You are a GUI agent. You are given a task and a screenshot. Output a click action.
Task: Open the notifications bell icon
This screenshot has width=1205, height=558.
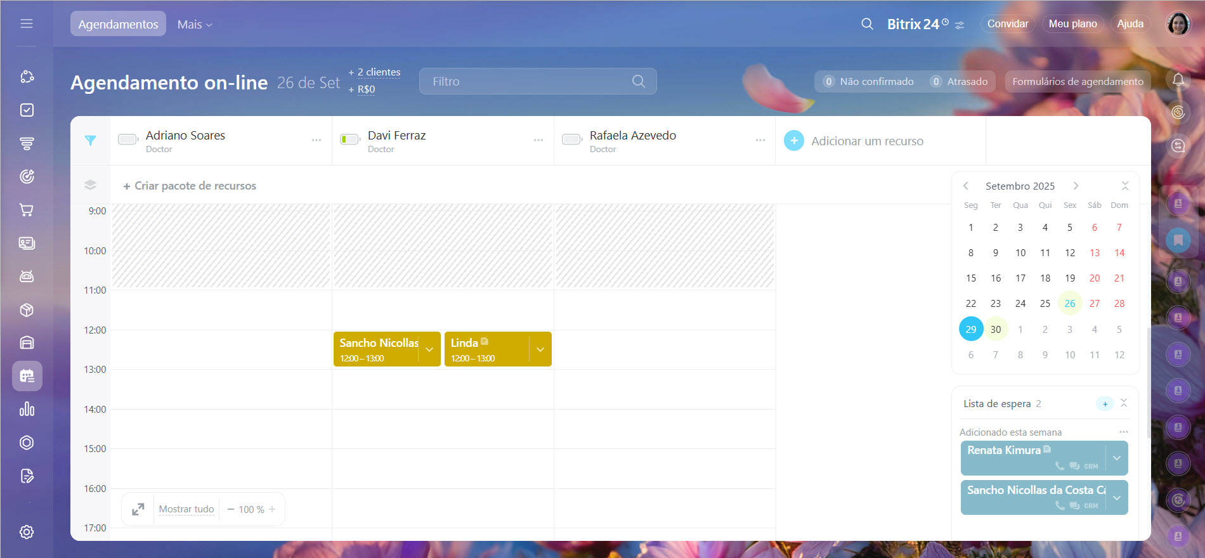pos(1178,79)
